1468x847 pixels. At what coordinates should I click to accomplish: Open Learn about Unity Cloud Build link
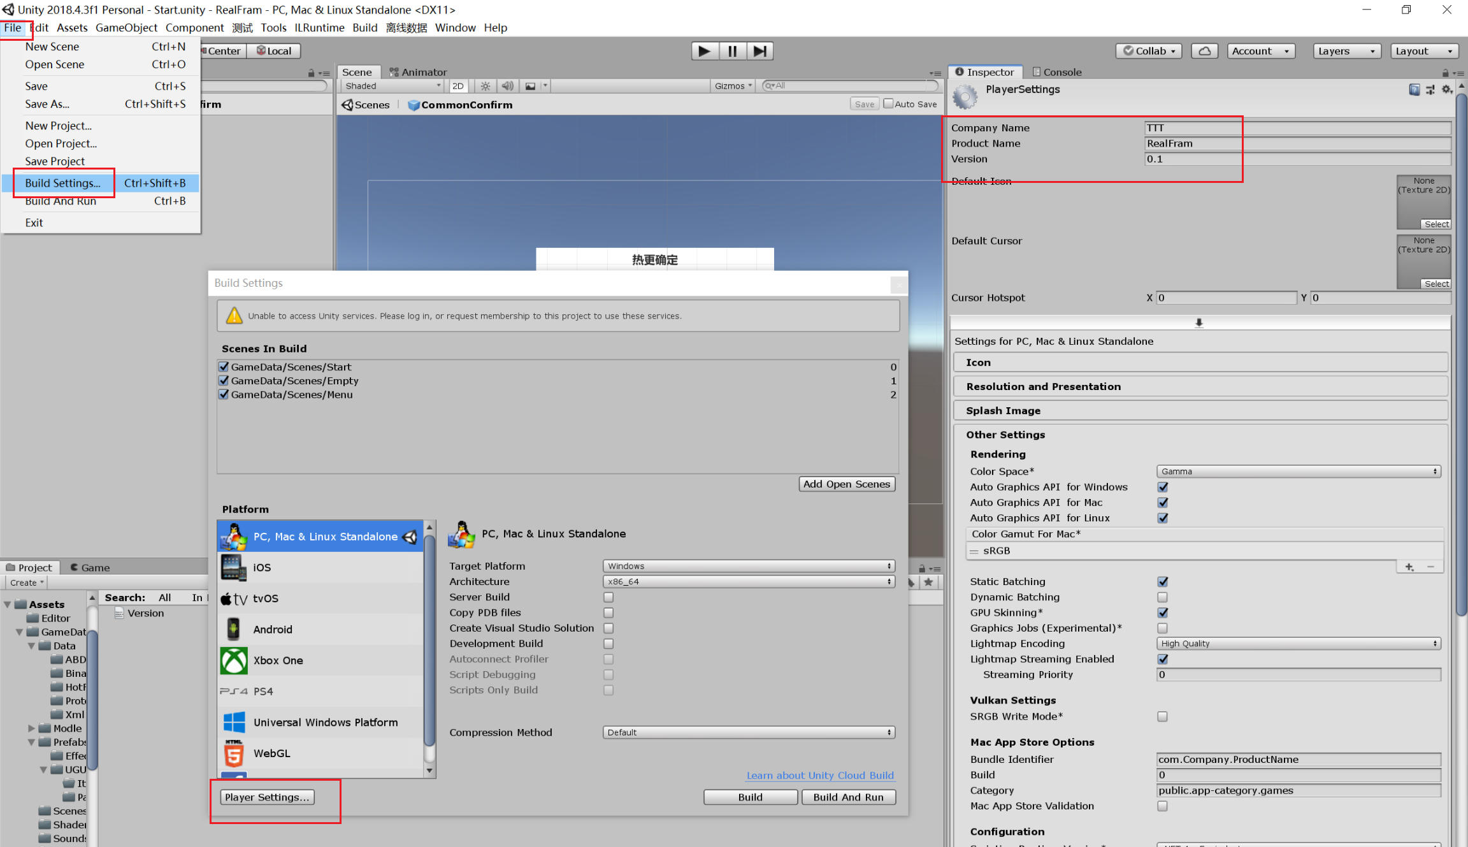(820, 776)
